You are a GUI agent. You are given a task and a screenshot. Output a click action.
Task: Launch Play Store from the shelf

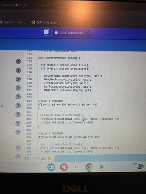tap(102, 167)
